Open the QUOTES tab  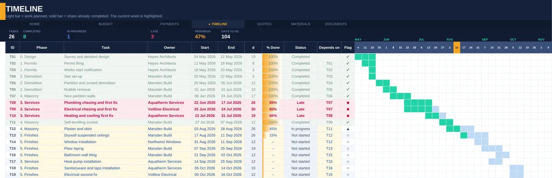264,24
